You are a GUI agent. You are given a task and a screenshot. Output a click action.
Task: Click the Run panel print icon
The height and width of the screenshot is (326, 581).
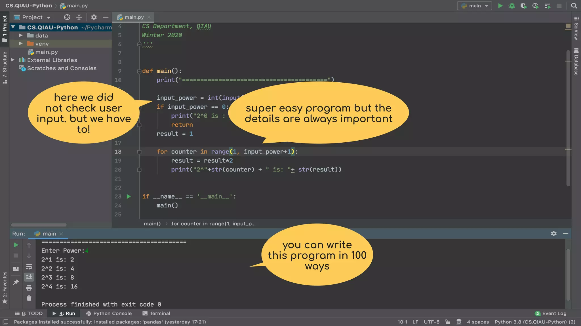[x=29, y=288]
